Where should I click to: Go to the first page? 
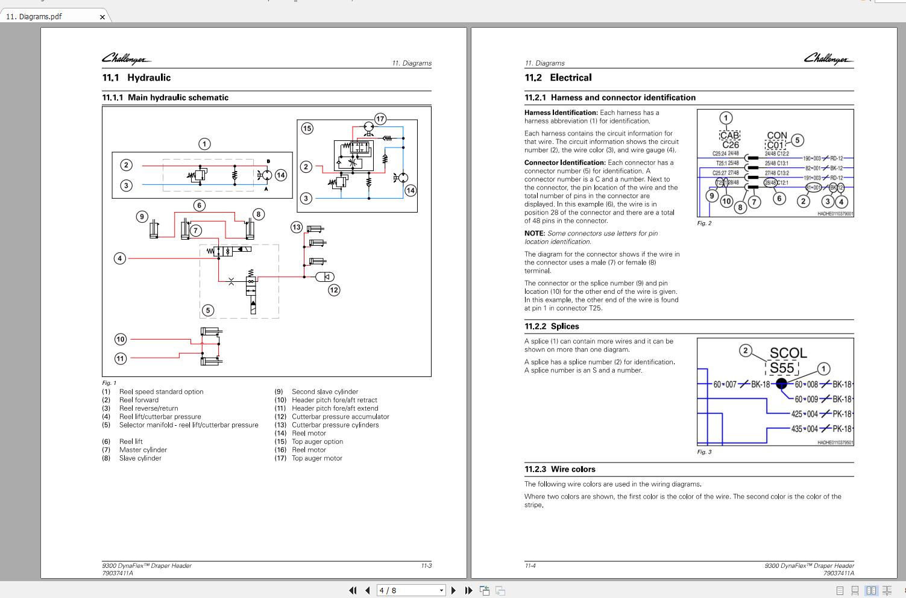click(353, 590)
